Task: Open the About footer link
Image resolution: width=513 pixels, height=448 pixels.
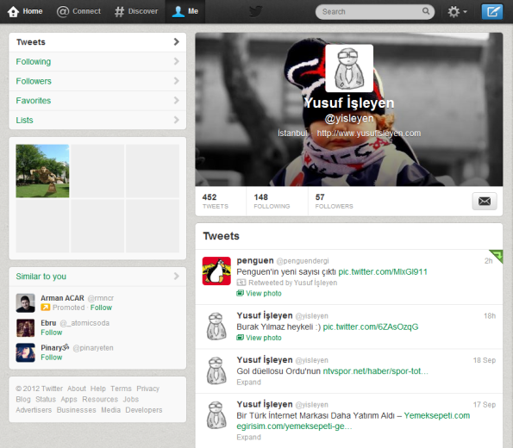Action: [77, 389]
